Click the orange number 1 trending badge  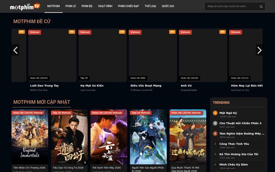[x=215, y=113]
